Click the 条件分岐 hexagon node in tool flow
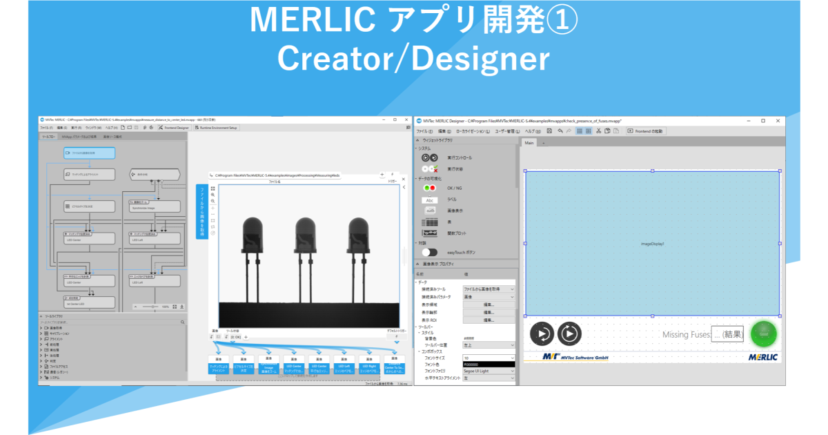828x435 pixels. point(154,175)
